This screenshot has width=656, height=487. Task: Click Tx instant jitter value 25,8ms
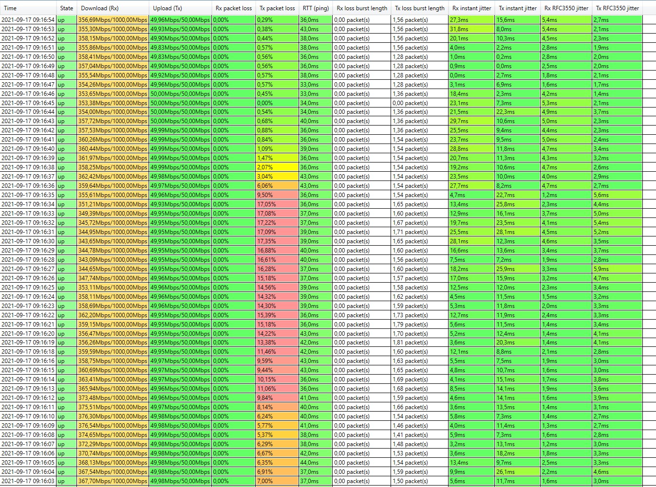(518, 204)
